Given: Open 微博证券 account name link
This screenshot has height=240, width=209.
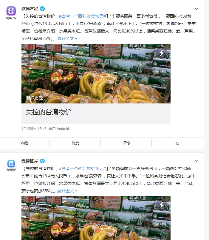Looking at the screenshot, I should coord(30,161).
